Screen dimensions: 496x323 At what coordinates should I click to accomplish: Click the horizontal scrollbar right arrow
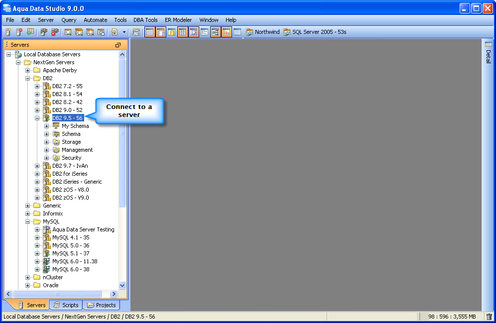tap(114, 294)
